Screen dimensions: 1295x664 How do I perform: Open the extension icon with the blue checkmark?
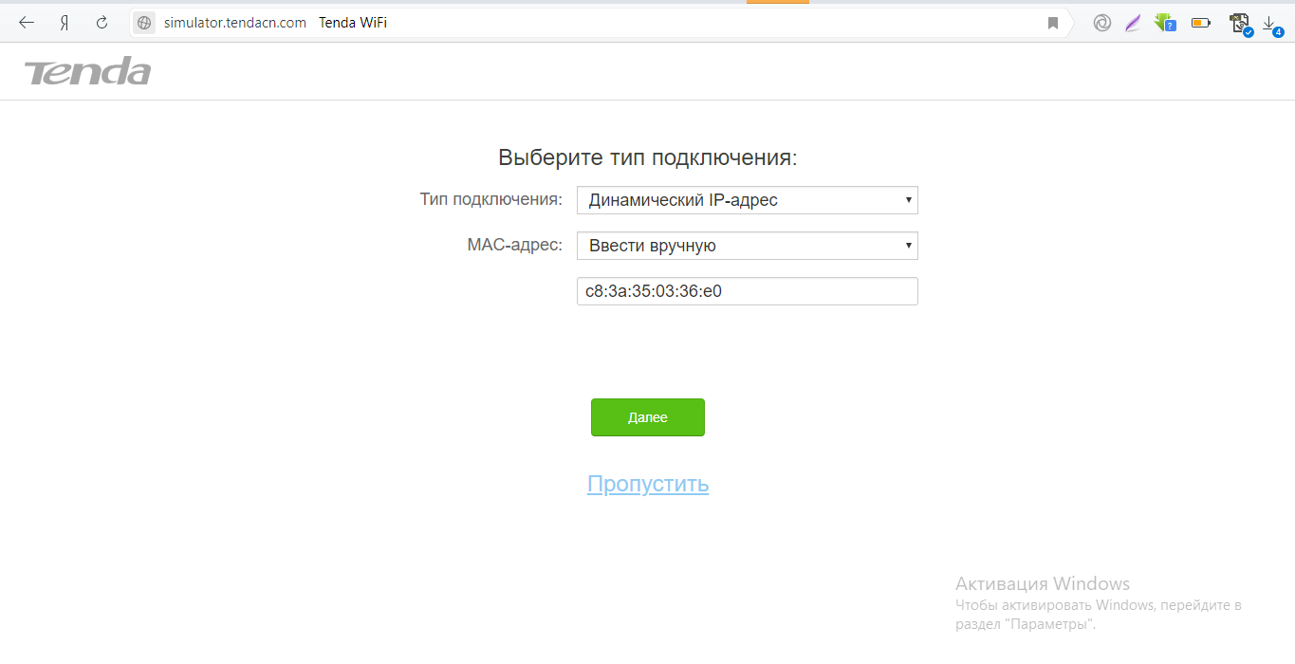[x=1241, y=24]
